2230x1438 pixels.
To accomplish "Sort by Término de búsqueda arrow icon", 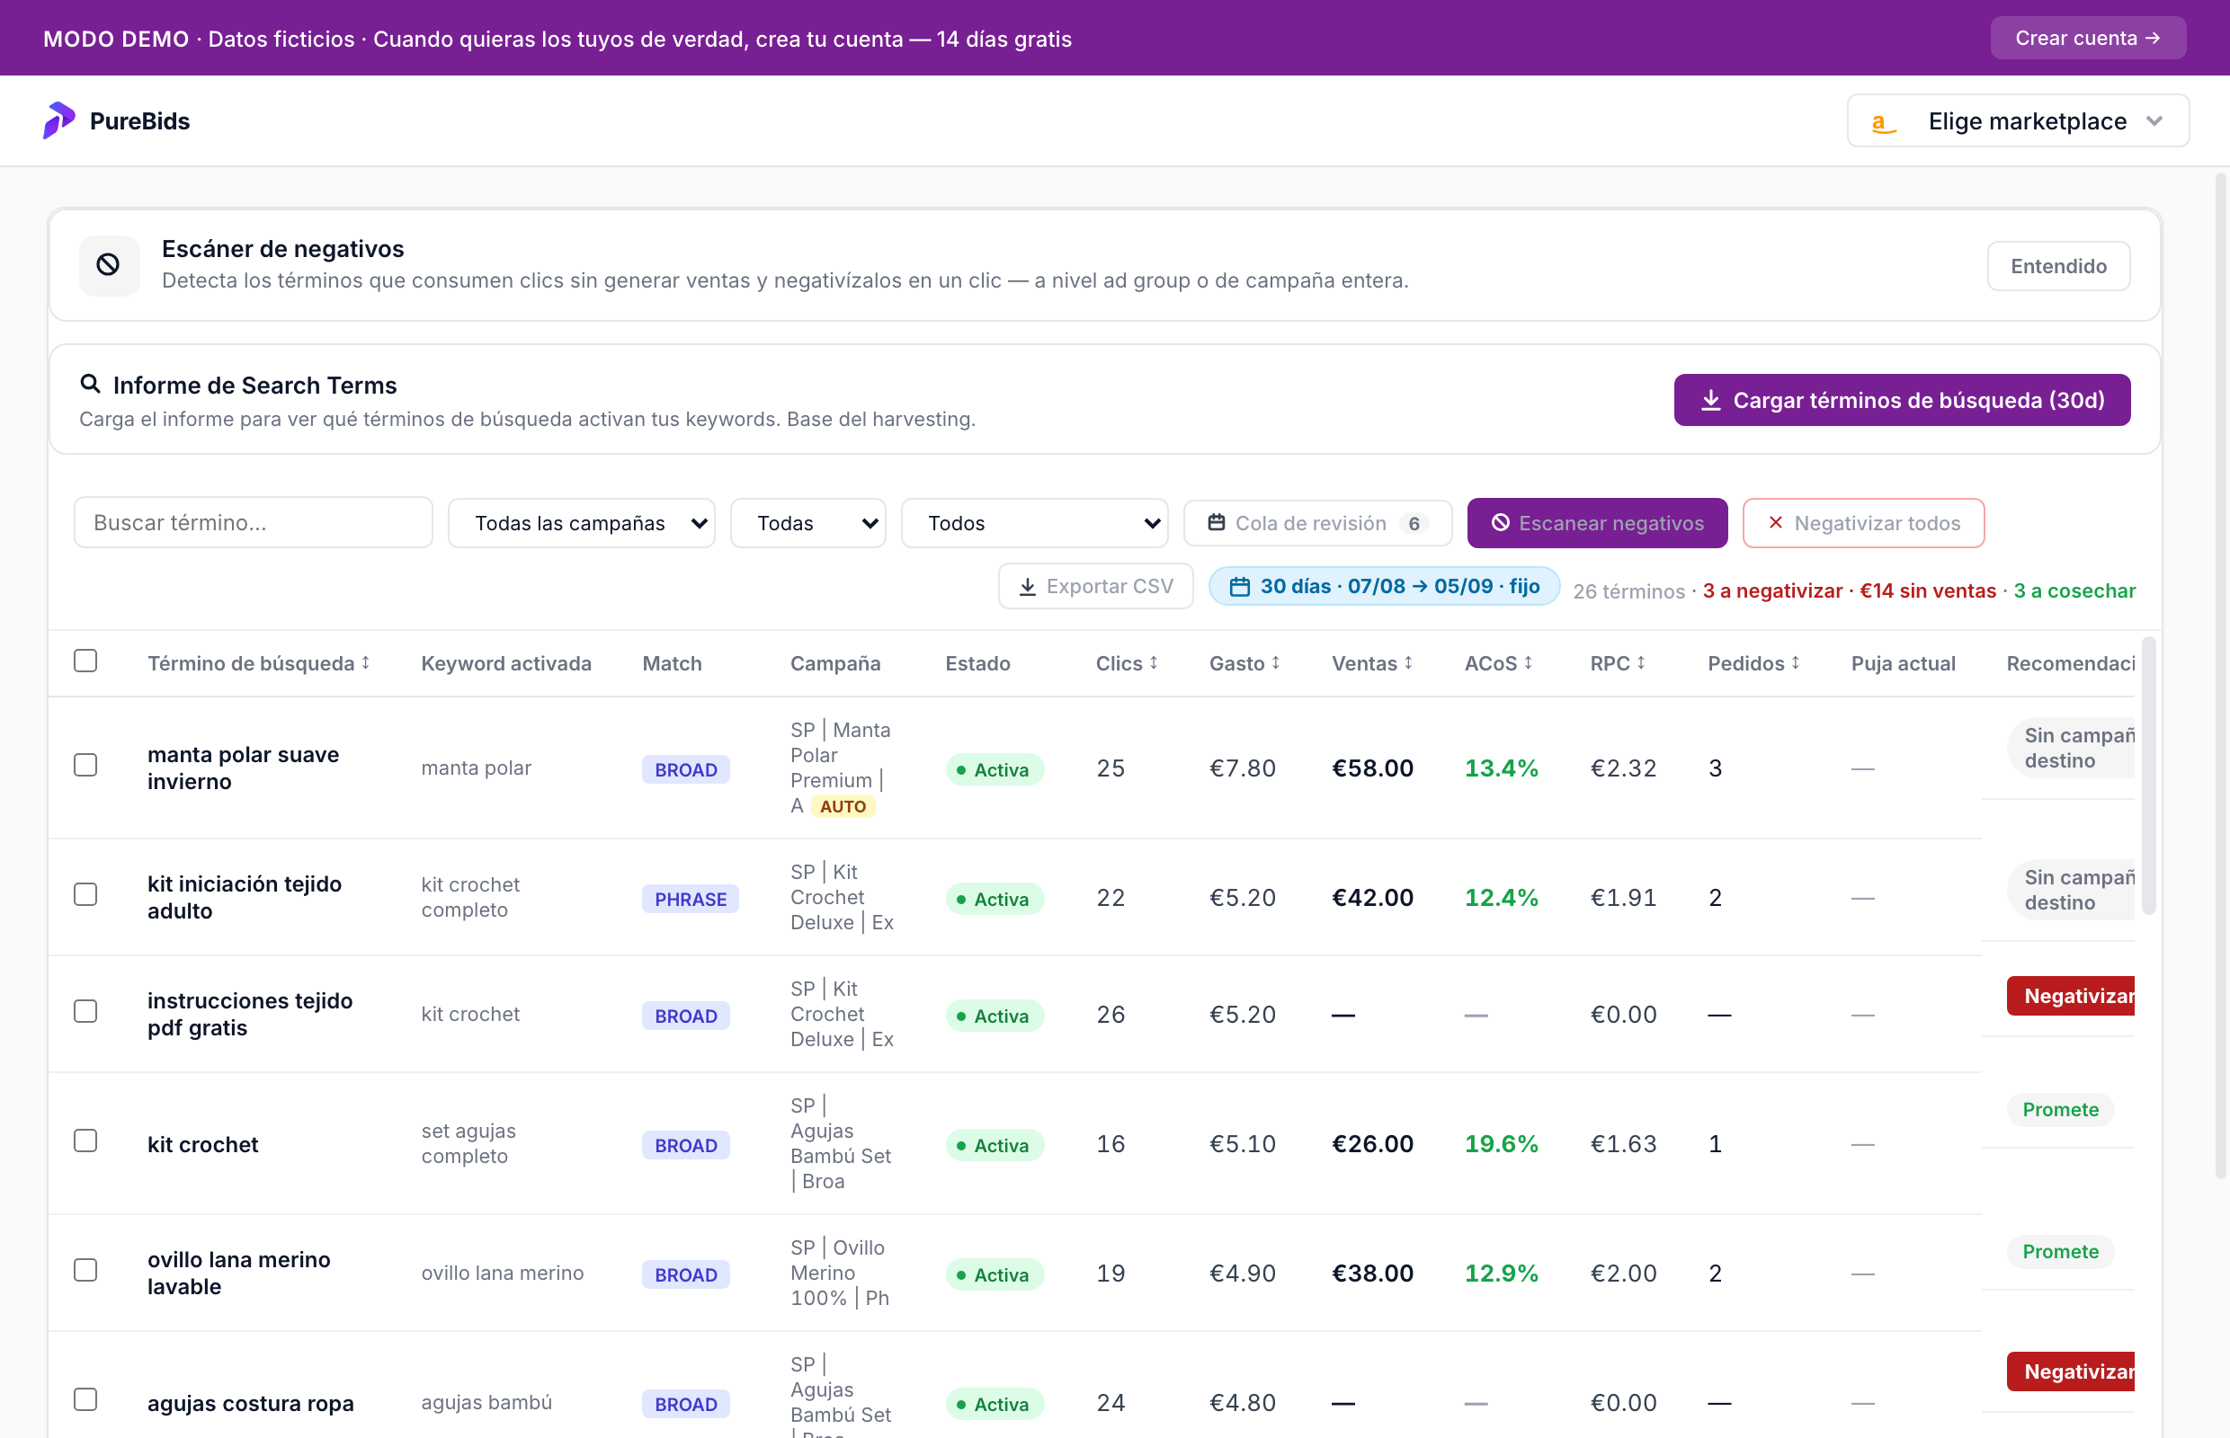I will click(x=365, y=662).
